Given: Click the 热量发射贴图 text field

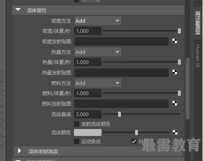Looking at the screenshot, I should 121,72.
